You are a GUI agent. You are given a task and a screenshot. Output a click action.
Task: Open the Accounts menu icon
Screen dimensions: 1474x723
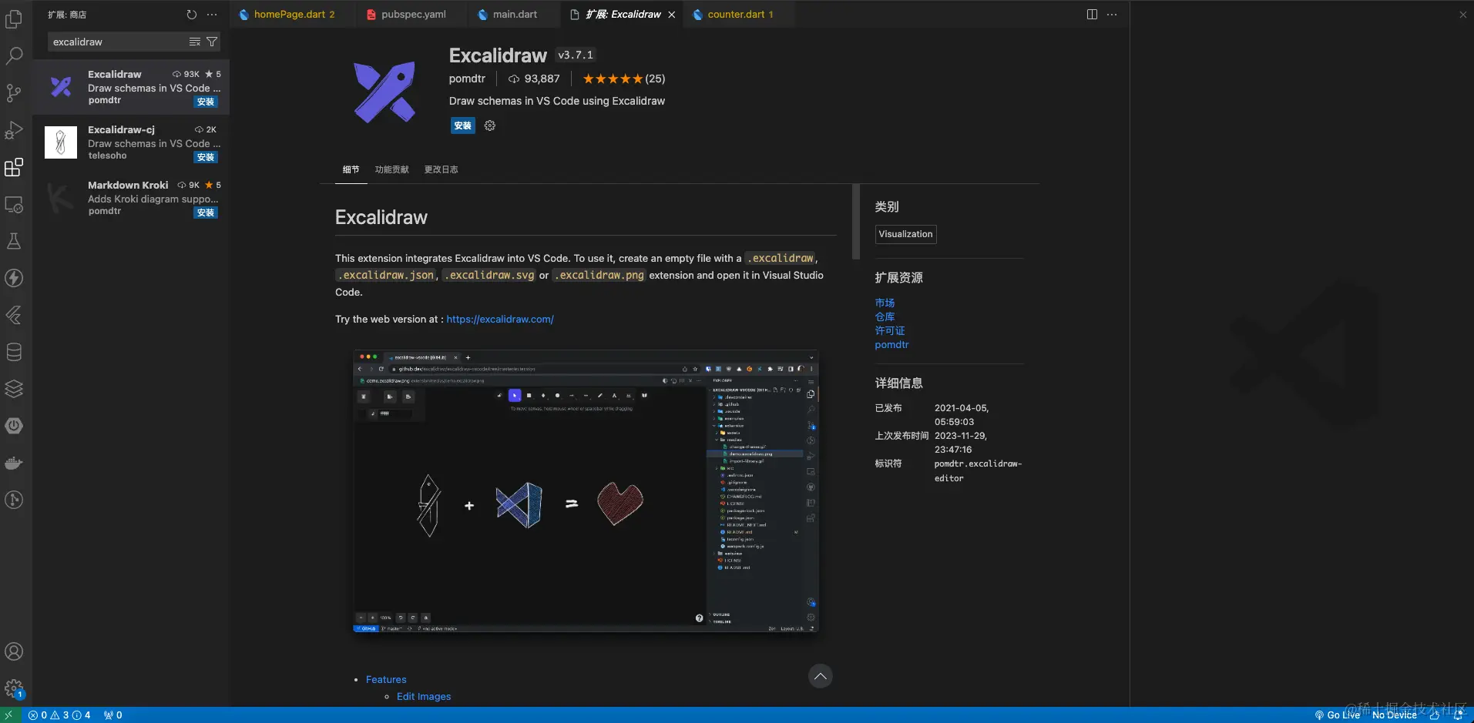[x=14, y=651]
